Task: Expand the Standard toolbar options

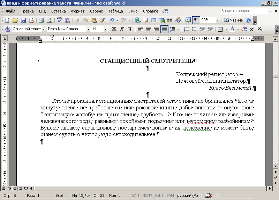Action: pos(255,20)
